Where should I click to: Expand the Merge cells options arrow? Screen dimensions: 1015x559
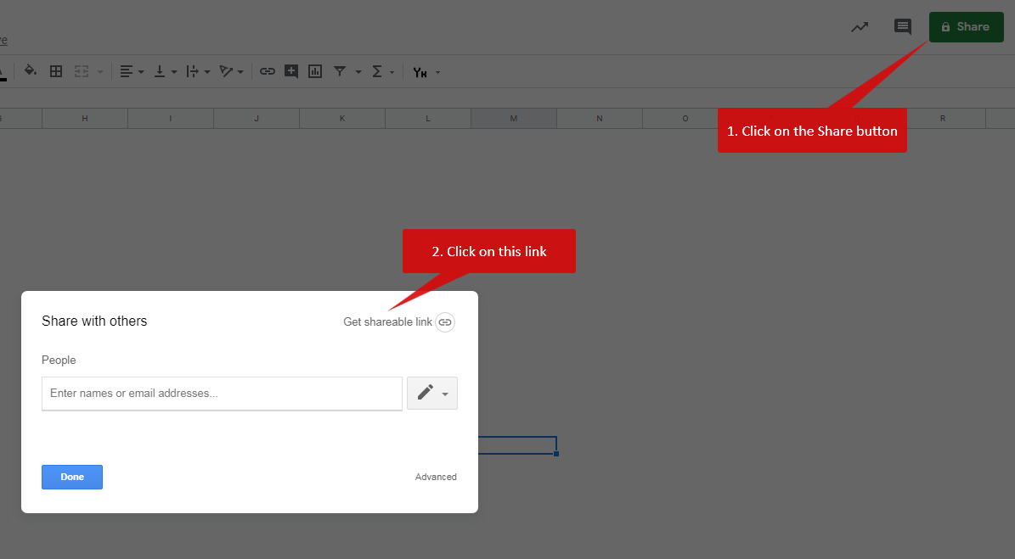click(x=99, y=72)
